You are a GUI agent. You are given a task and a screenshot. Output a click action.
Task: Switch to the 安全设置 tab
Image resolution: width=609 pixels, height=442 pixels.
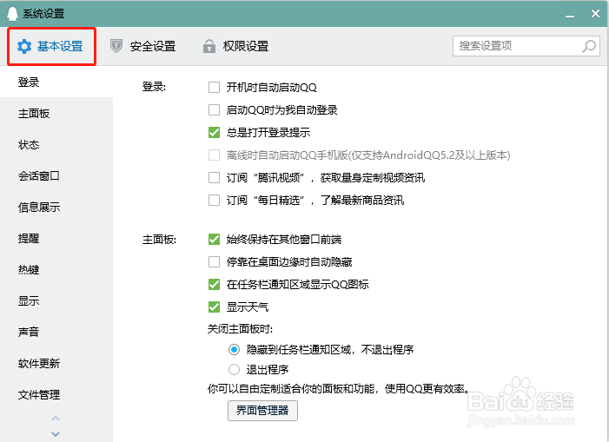pyautogui.click(x=142, y=47)
